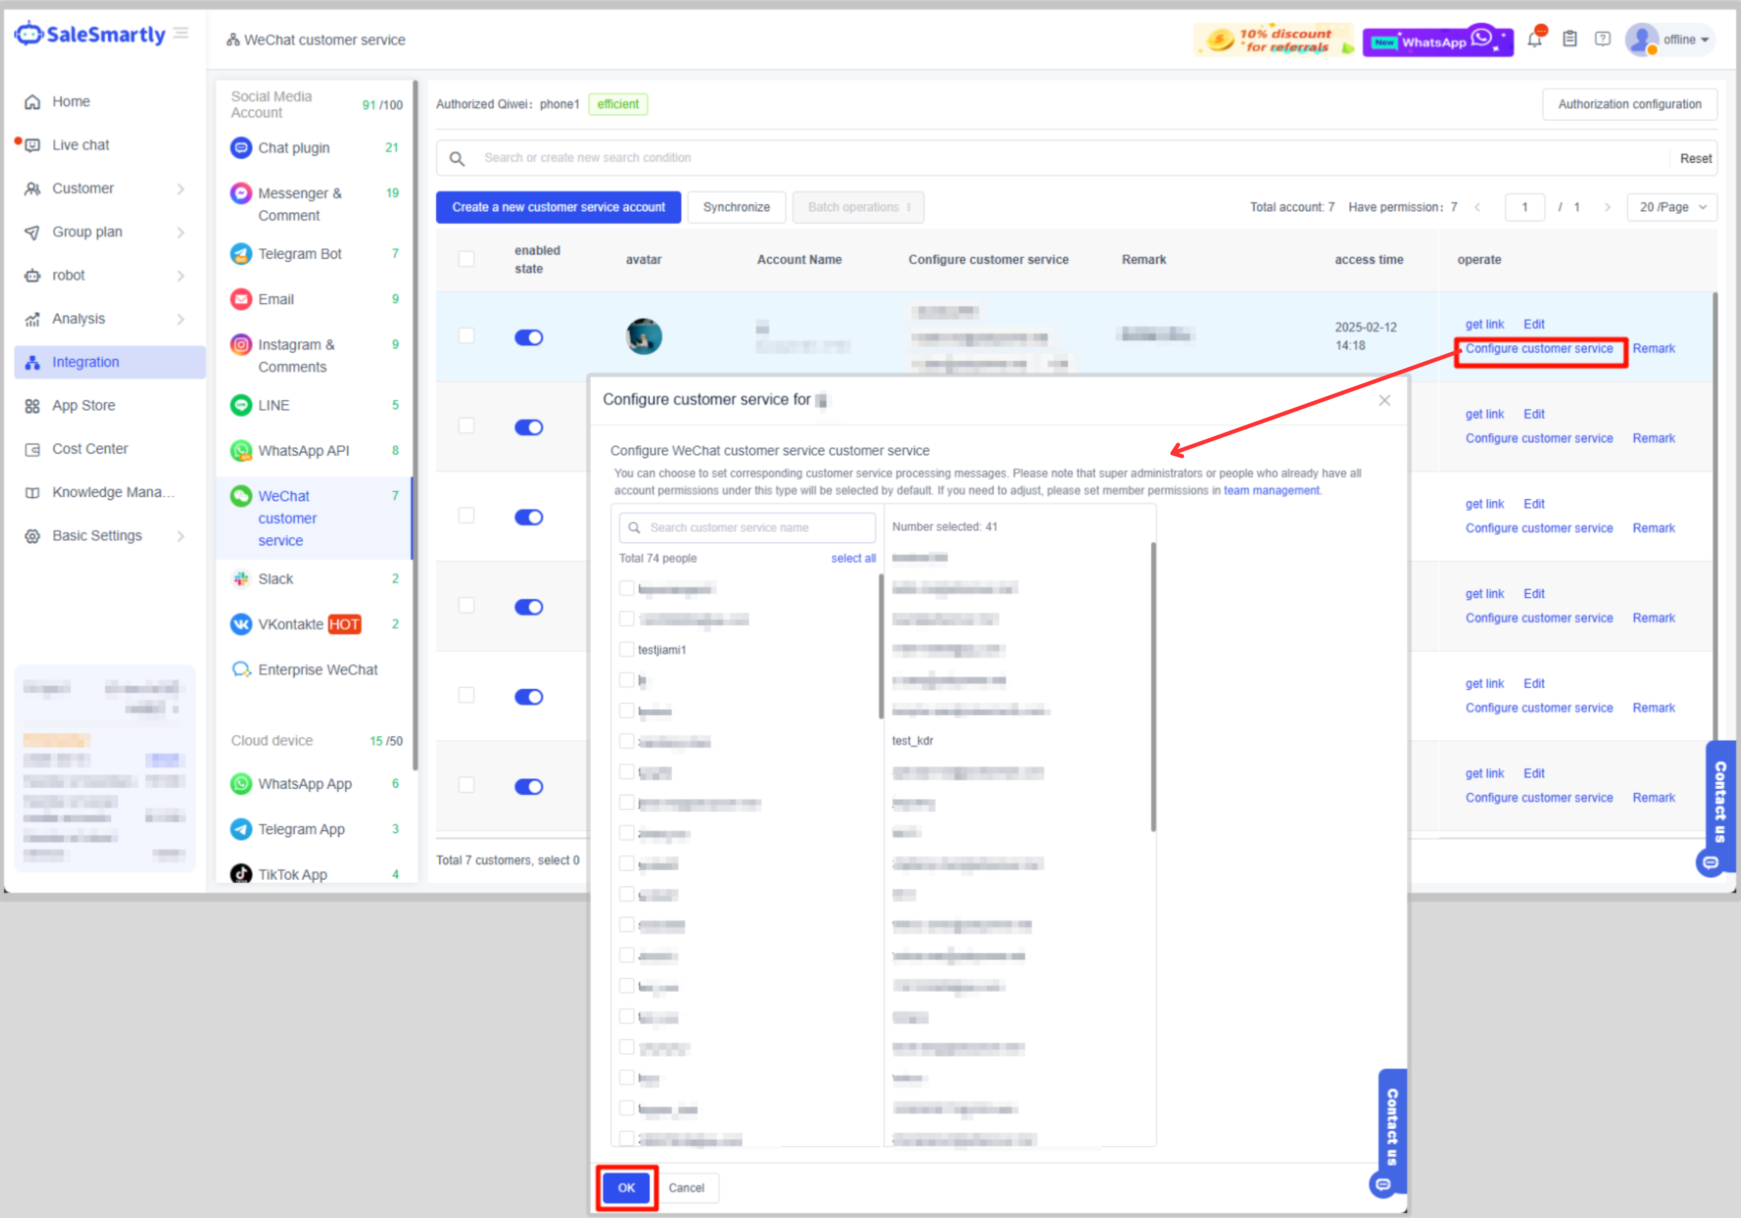
Task: Click the WhatsApp API channel icon
Action: click(241, 451)
